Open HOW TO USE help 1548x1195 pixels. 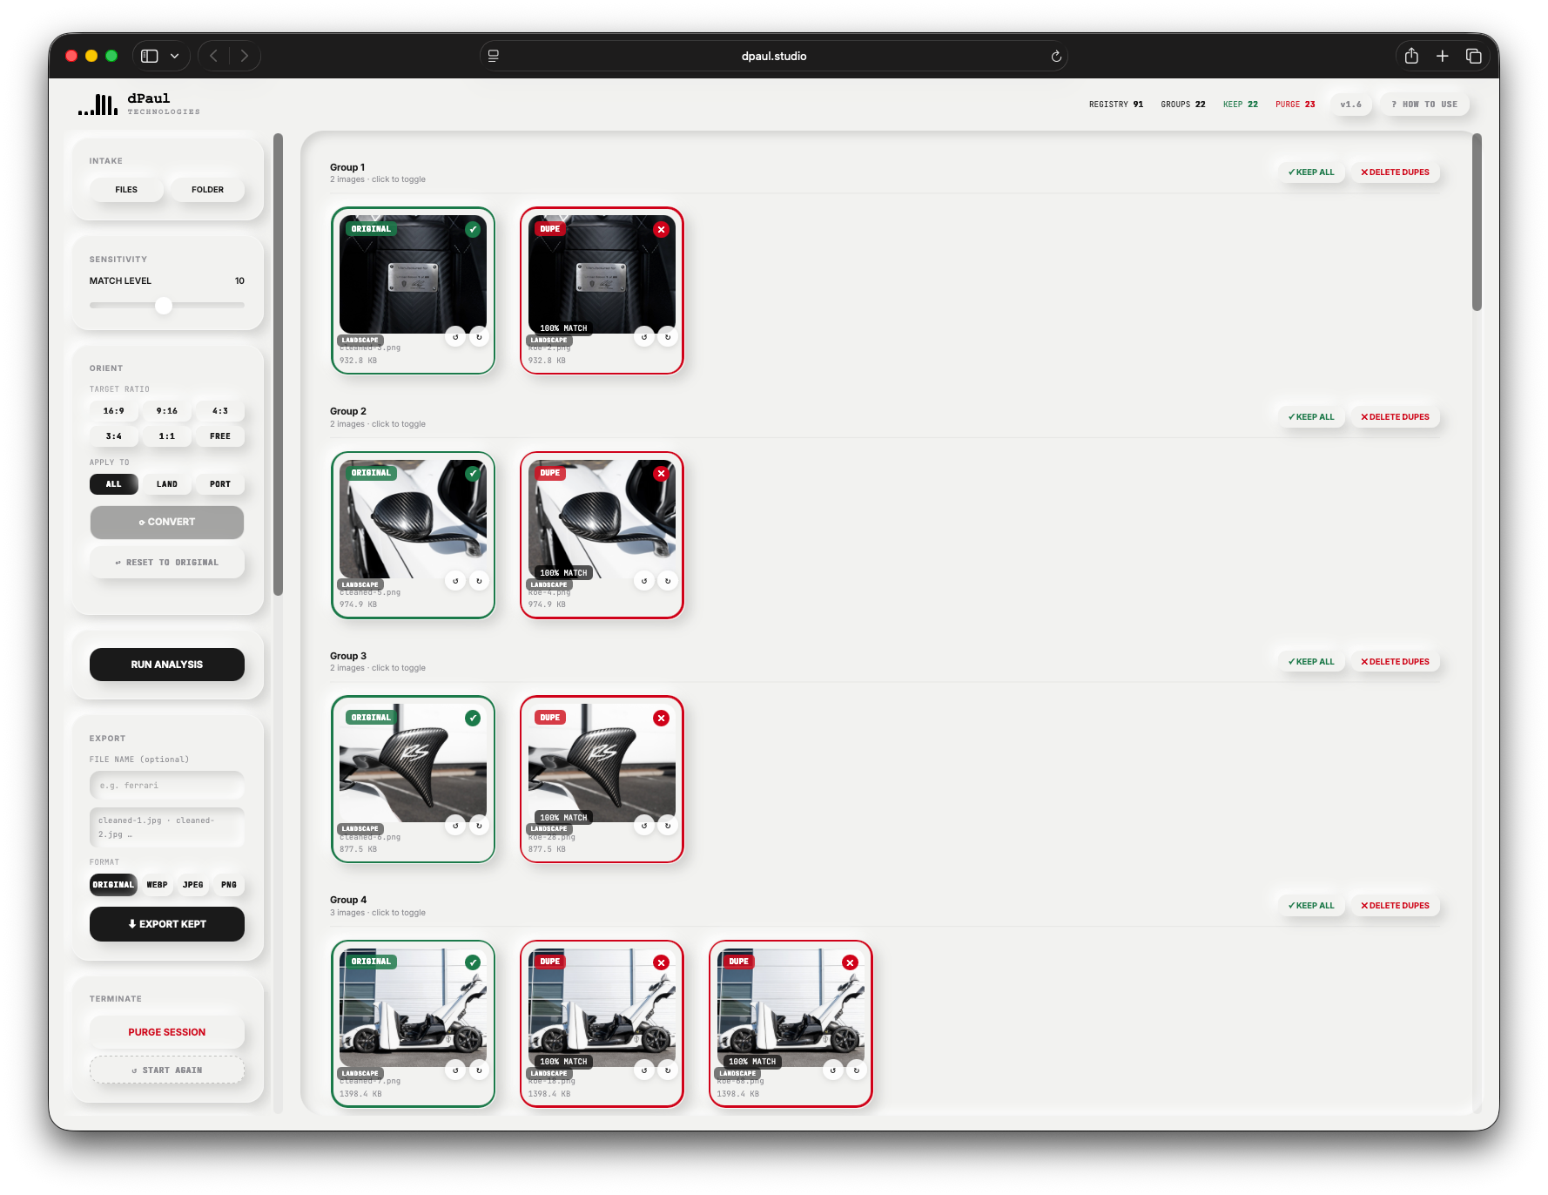coord(1424,105)
